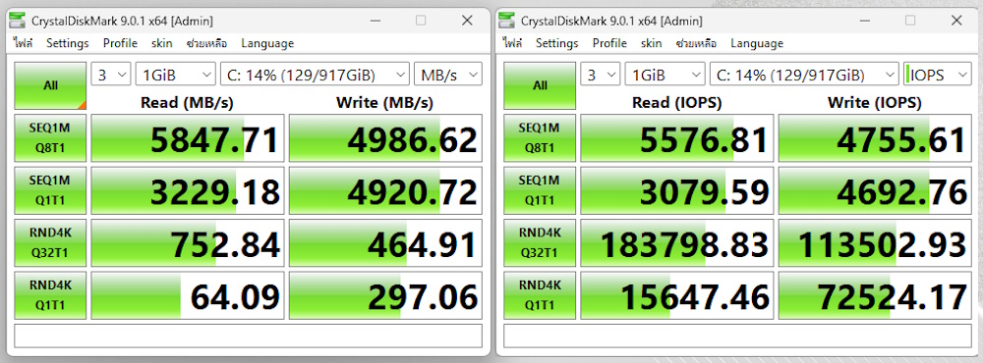The height and width of the screenshot is (363, 983).
Task: Open test count dropdown in left window
Action: (111, 75)
